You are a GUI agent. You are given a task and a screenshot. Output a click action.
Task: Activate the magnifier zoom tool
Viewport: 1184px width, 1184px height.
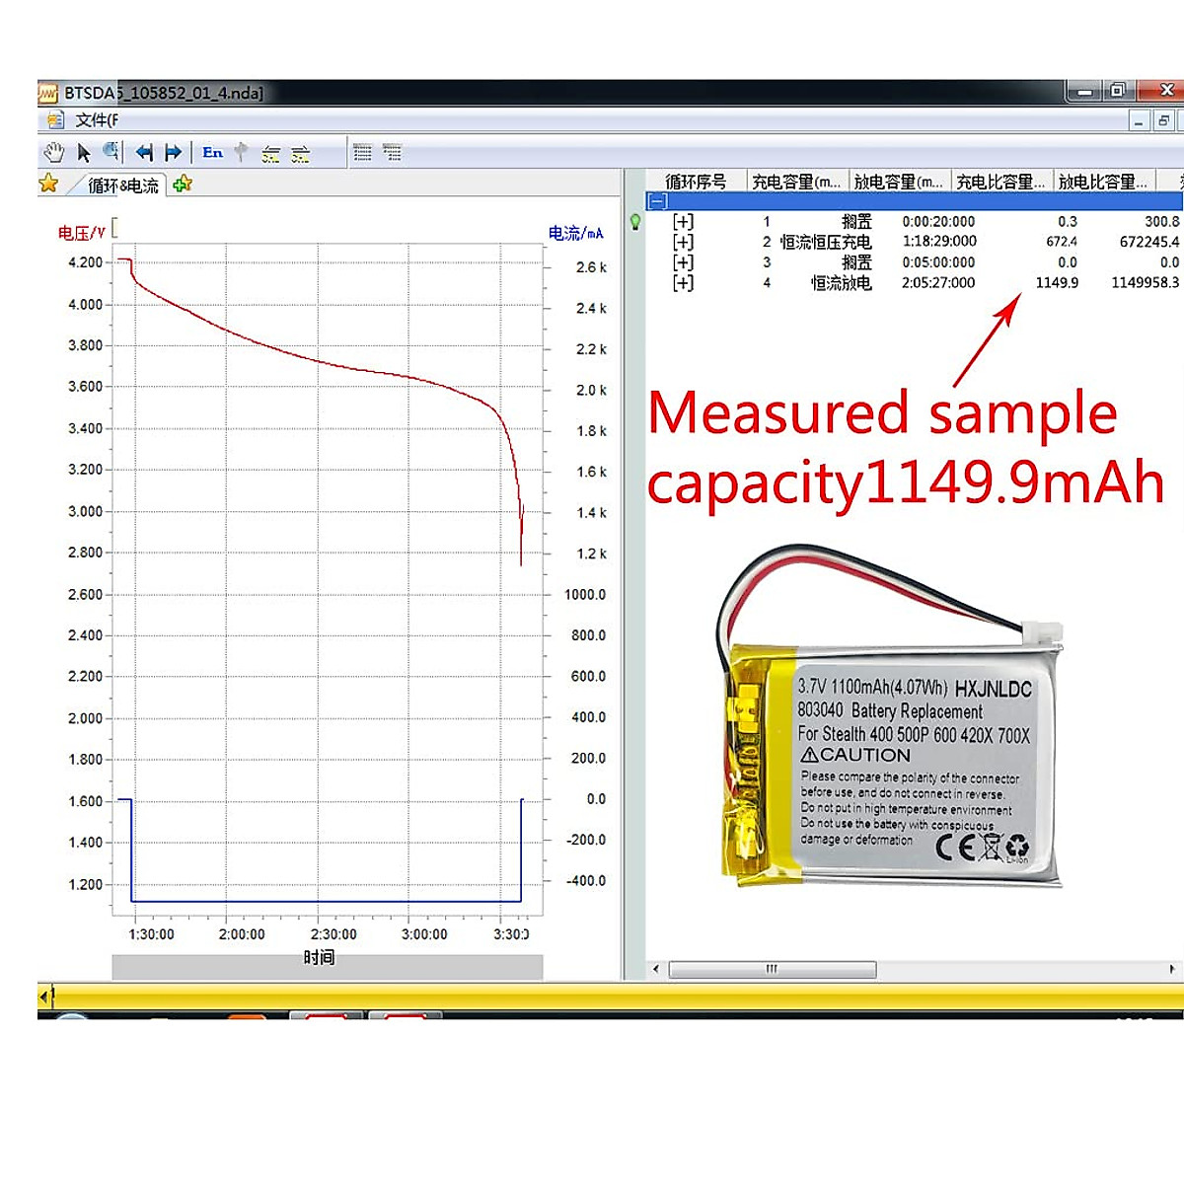tap(111, 152)
